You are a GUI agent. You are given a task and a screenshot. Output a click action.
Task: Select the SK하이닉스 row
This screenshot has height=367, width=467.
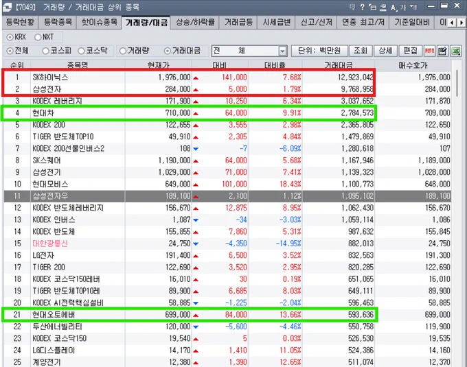227,78
